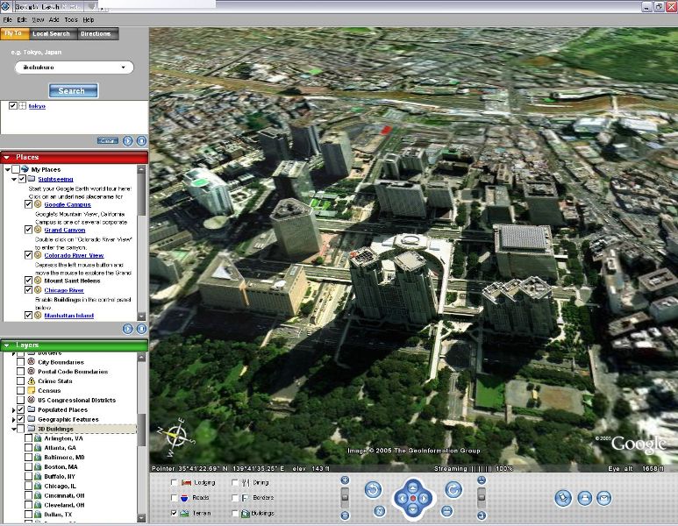Collapse the 3D Buildings layer folder
Image resolution: width=678 pixels, height=526 pixels.
[x=14, y=429]
